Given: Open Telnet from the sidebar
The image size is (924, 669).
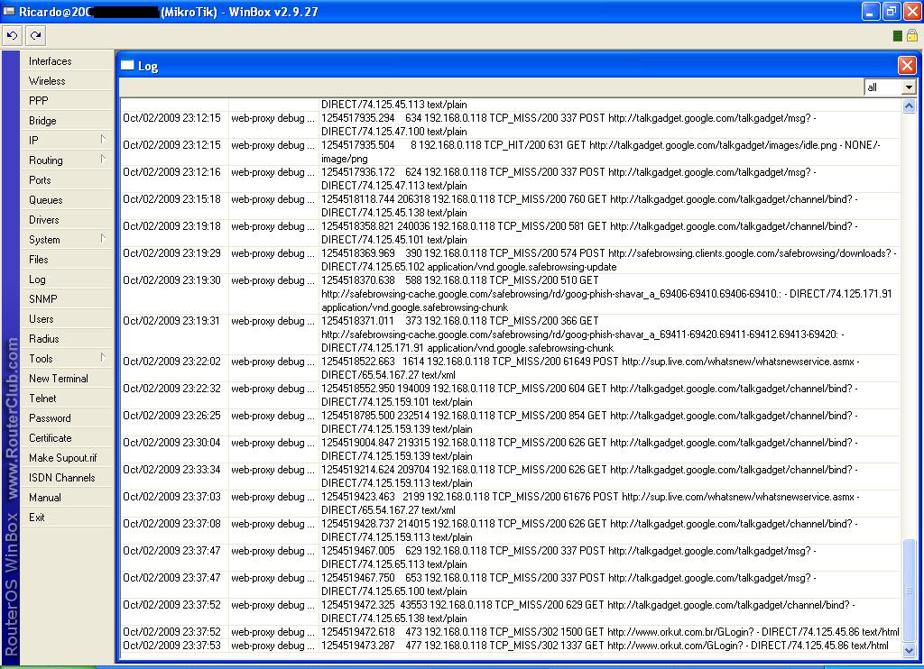Looking at the screenshot, I should pos(67,399).
